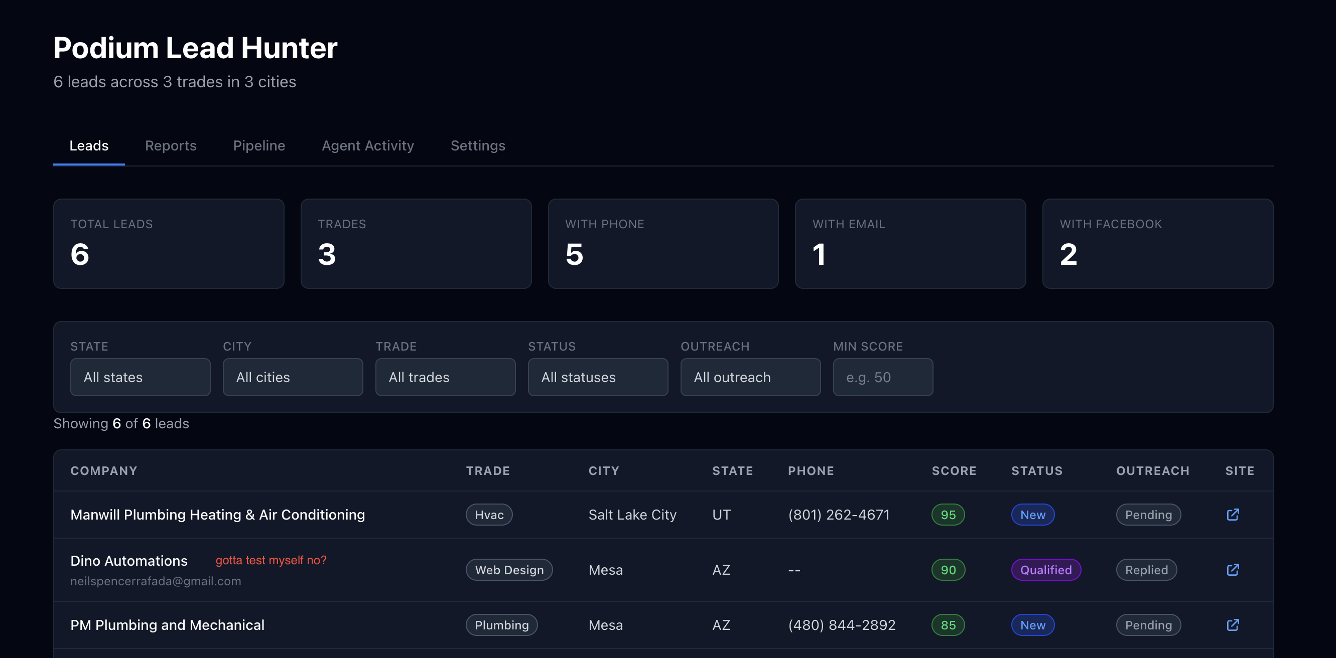Switch to the Pipeline tab
This screenshot has width=1336, height=658.
coord(259,145)
